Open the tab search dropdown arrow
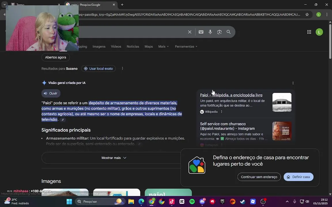 coord(4,5)
